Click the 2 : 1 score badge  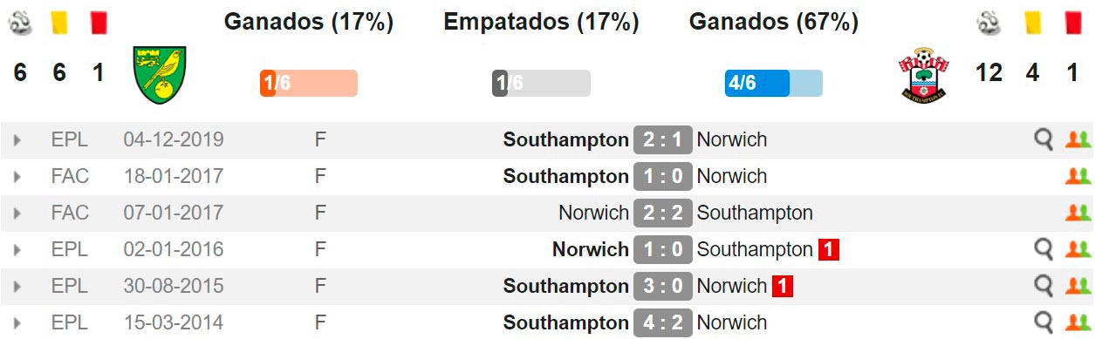click(663, 139)
